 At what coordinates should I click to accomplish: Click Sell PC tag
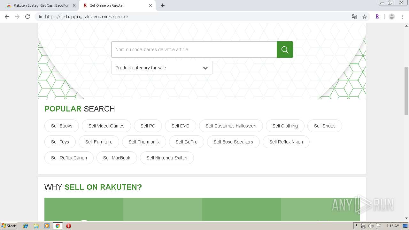click(x=148, y=126)
